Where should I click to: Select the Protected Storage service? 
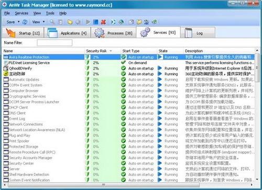(x=129, y=147)
